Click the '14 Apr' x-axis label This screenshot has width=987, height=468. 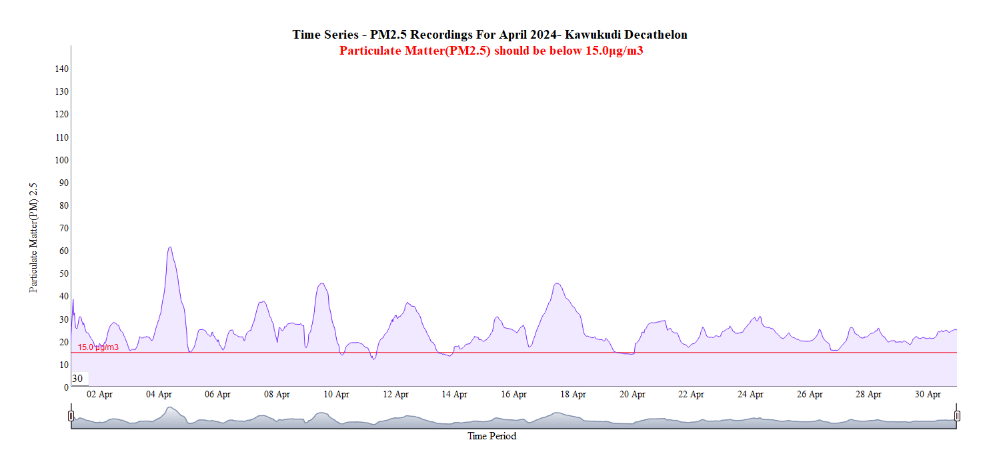(x=454, y=395)
